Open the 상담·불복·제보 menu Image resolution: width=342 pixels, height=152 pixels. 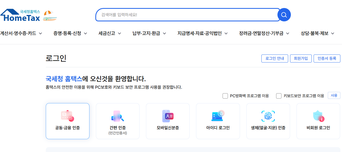pyautogui.click(x=315, y=33)
